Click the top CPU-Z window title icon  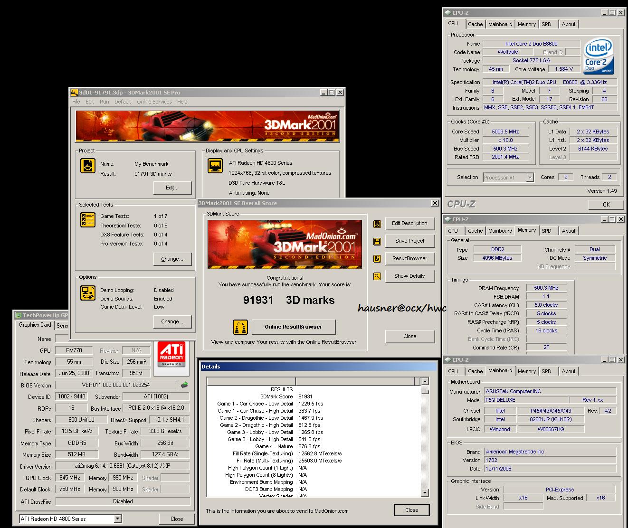448,13
